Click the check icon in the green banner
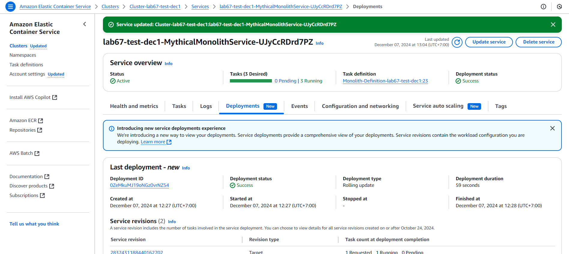 click(x=111, y=25)
